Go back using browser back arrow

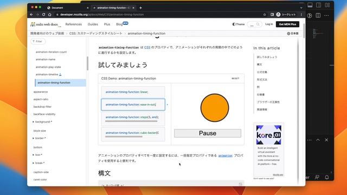(x=31, y=15)
